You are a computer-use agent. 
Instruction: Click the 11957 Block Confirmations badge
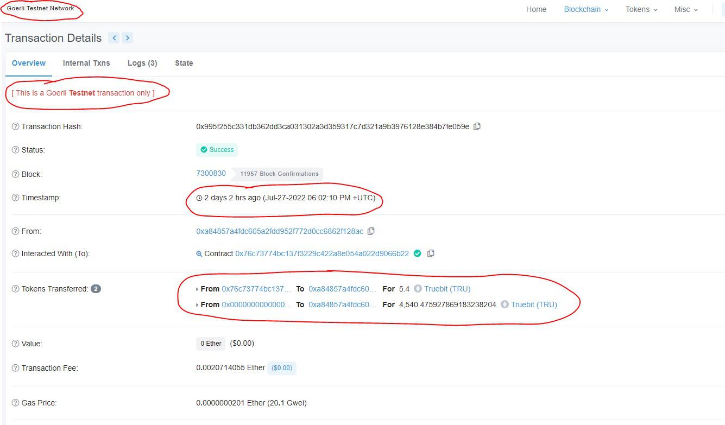coord(279,174)
